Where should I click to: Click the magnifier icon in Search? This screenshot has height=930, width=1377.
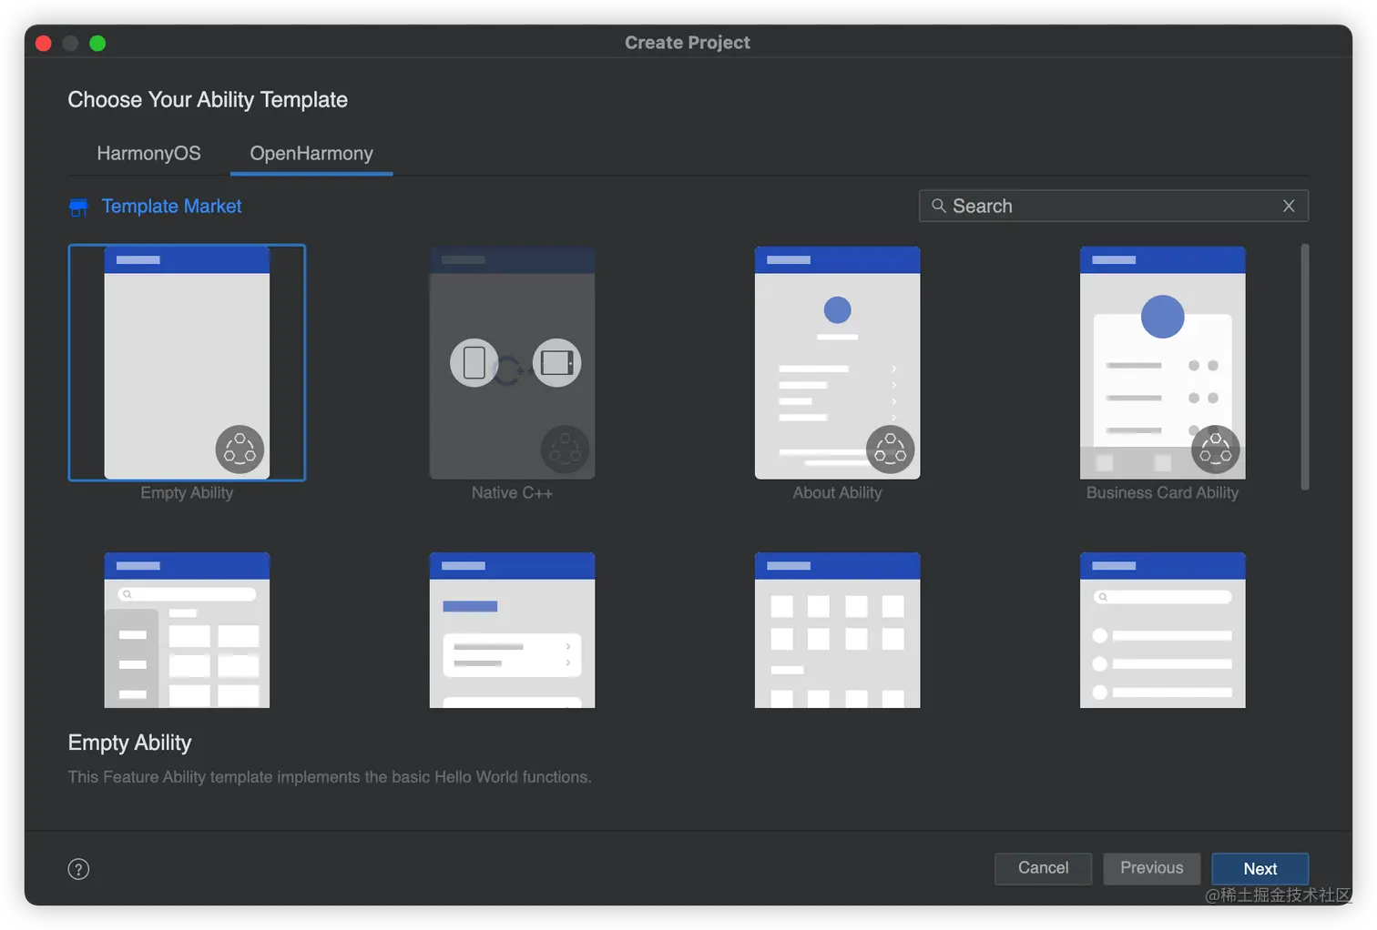pyautogui.click(x=938, y=206)
